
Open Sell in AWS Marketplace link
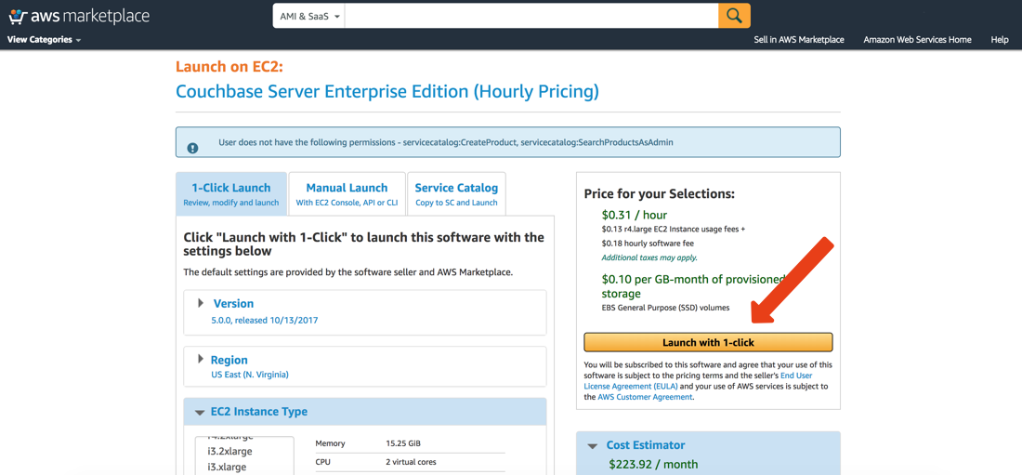(799, 40)
